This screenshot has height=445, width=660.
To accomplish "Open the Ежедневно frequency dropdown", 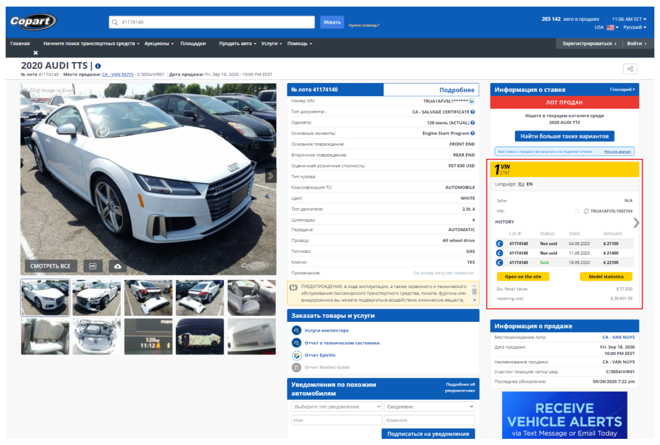I will click(x=429, y=407).
